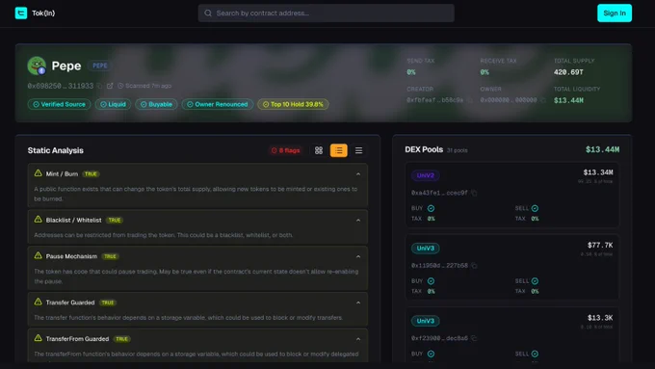The image size is (655, 369).
Task: Copy pool address 0x11950d…227b58
Action: [x=474, y=266]
